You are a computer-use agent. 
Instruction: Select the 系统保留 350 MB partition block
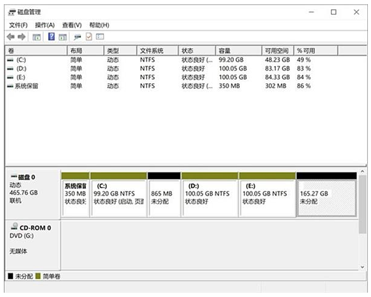pos(75,195)
